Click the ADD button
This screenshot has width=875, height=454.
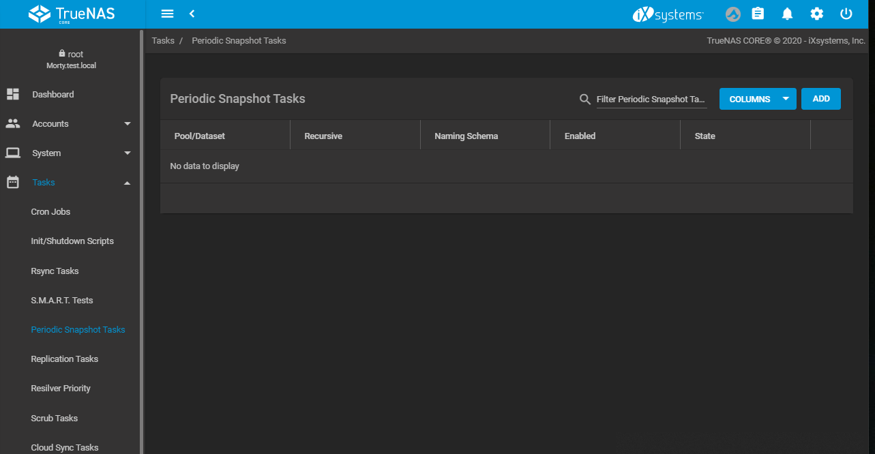[820, 99]
